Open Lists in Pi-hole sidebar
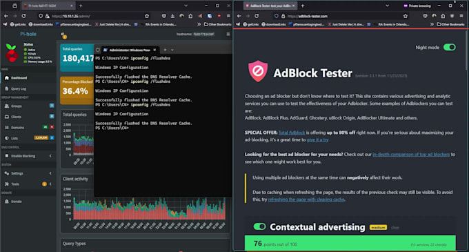 (x=28, y=138)
